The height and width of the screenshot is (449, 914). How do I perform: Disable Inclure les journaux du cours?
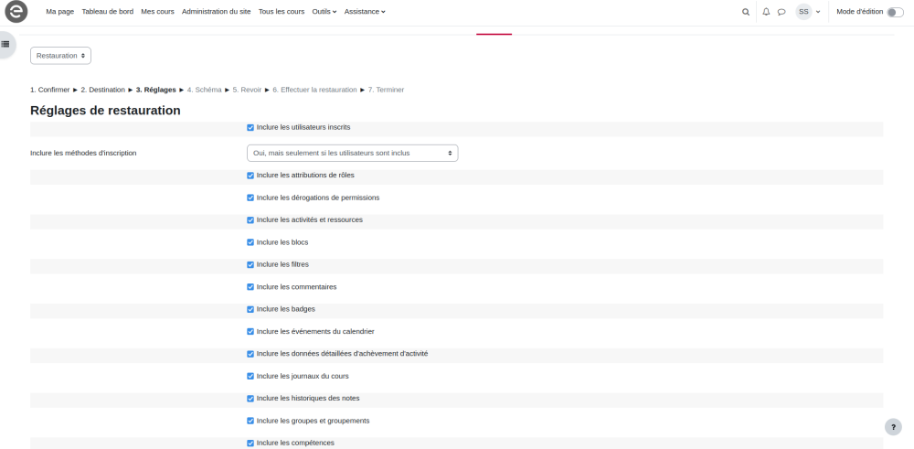click(x=250, y=376)
